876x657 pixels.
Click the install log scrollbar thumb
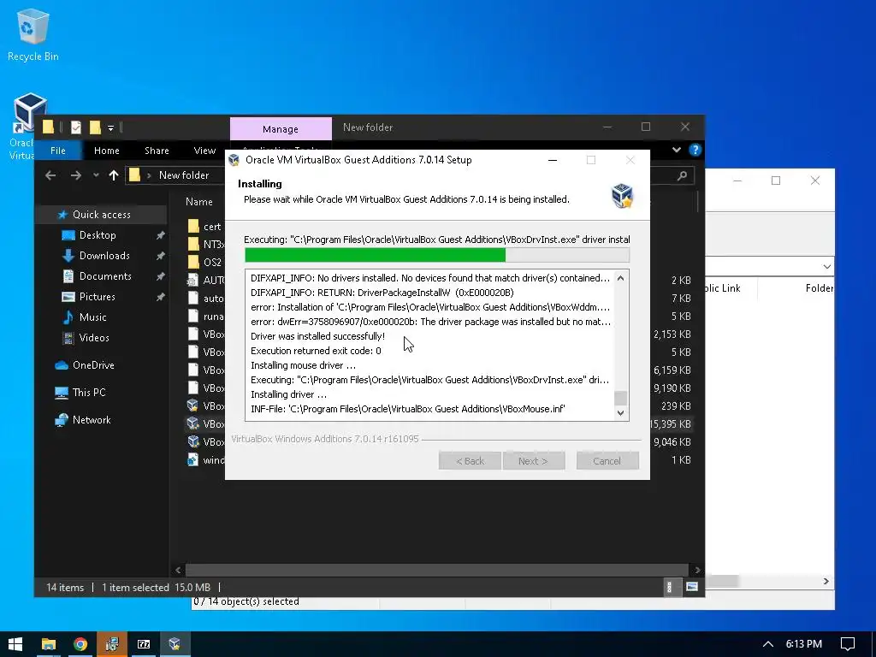point(620,399)
